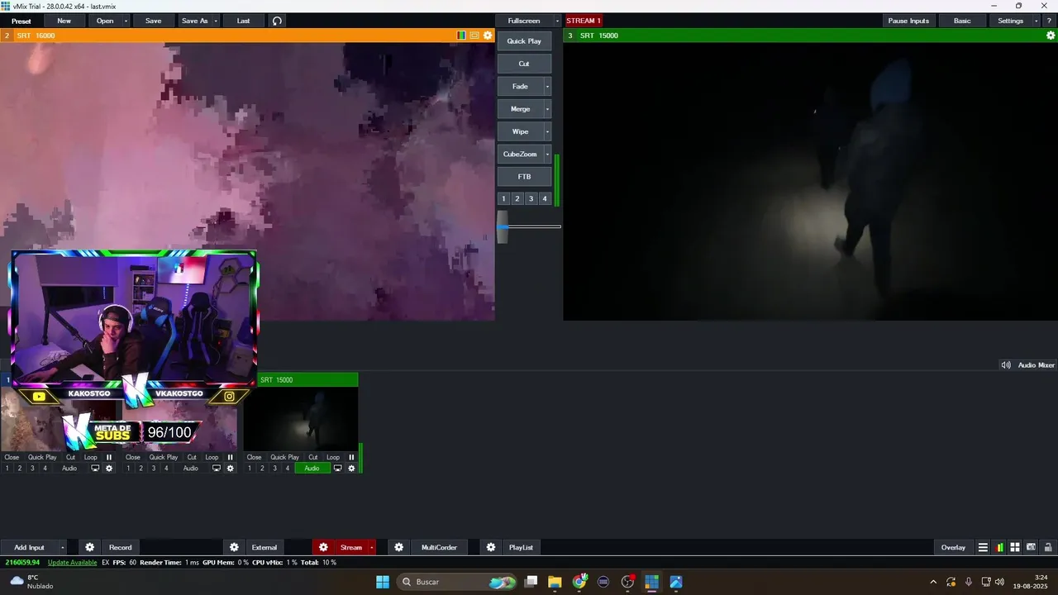The image size is (1058, 595).
Task: Open the Wipe transition dropdown arrow
Action: coord(547,131)
